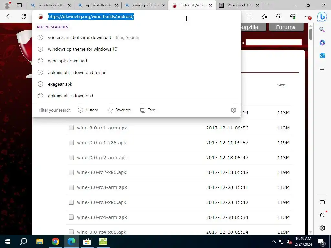Sort listing by Size column header

(281, 85)
